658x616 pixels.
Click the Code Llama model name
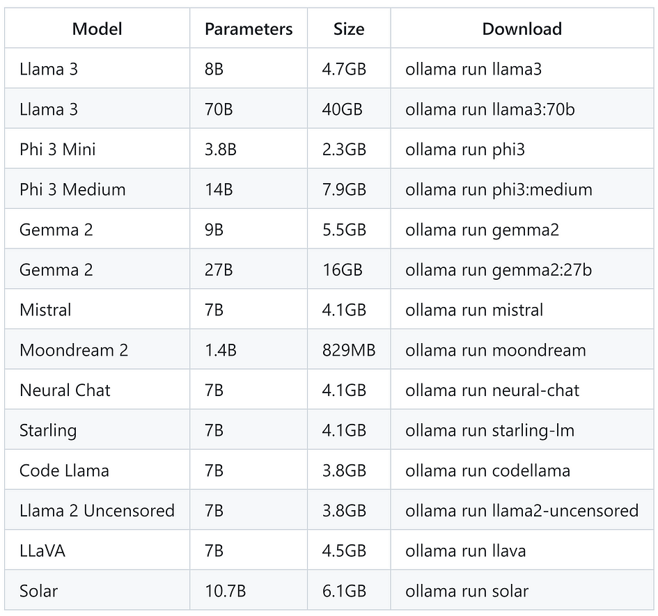point(64,471)
